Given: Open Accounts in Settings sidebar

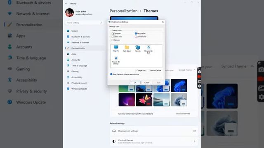Looking at the screenshot, I should click(x=75, y=60).
